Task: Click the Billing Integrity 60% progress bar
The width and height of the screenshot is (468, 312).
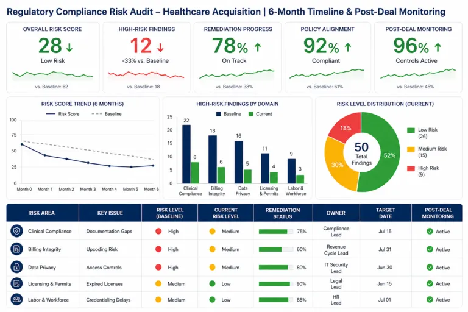Action: point(276,250)
